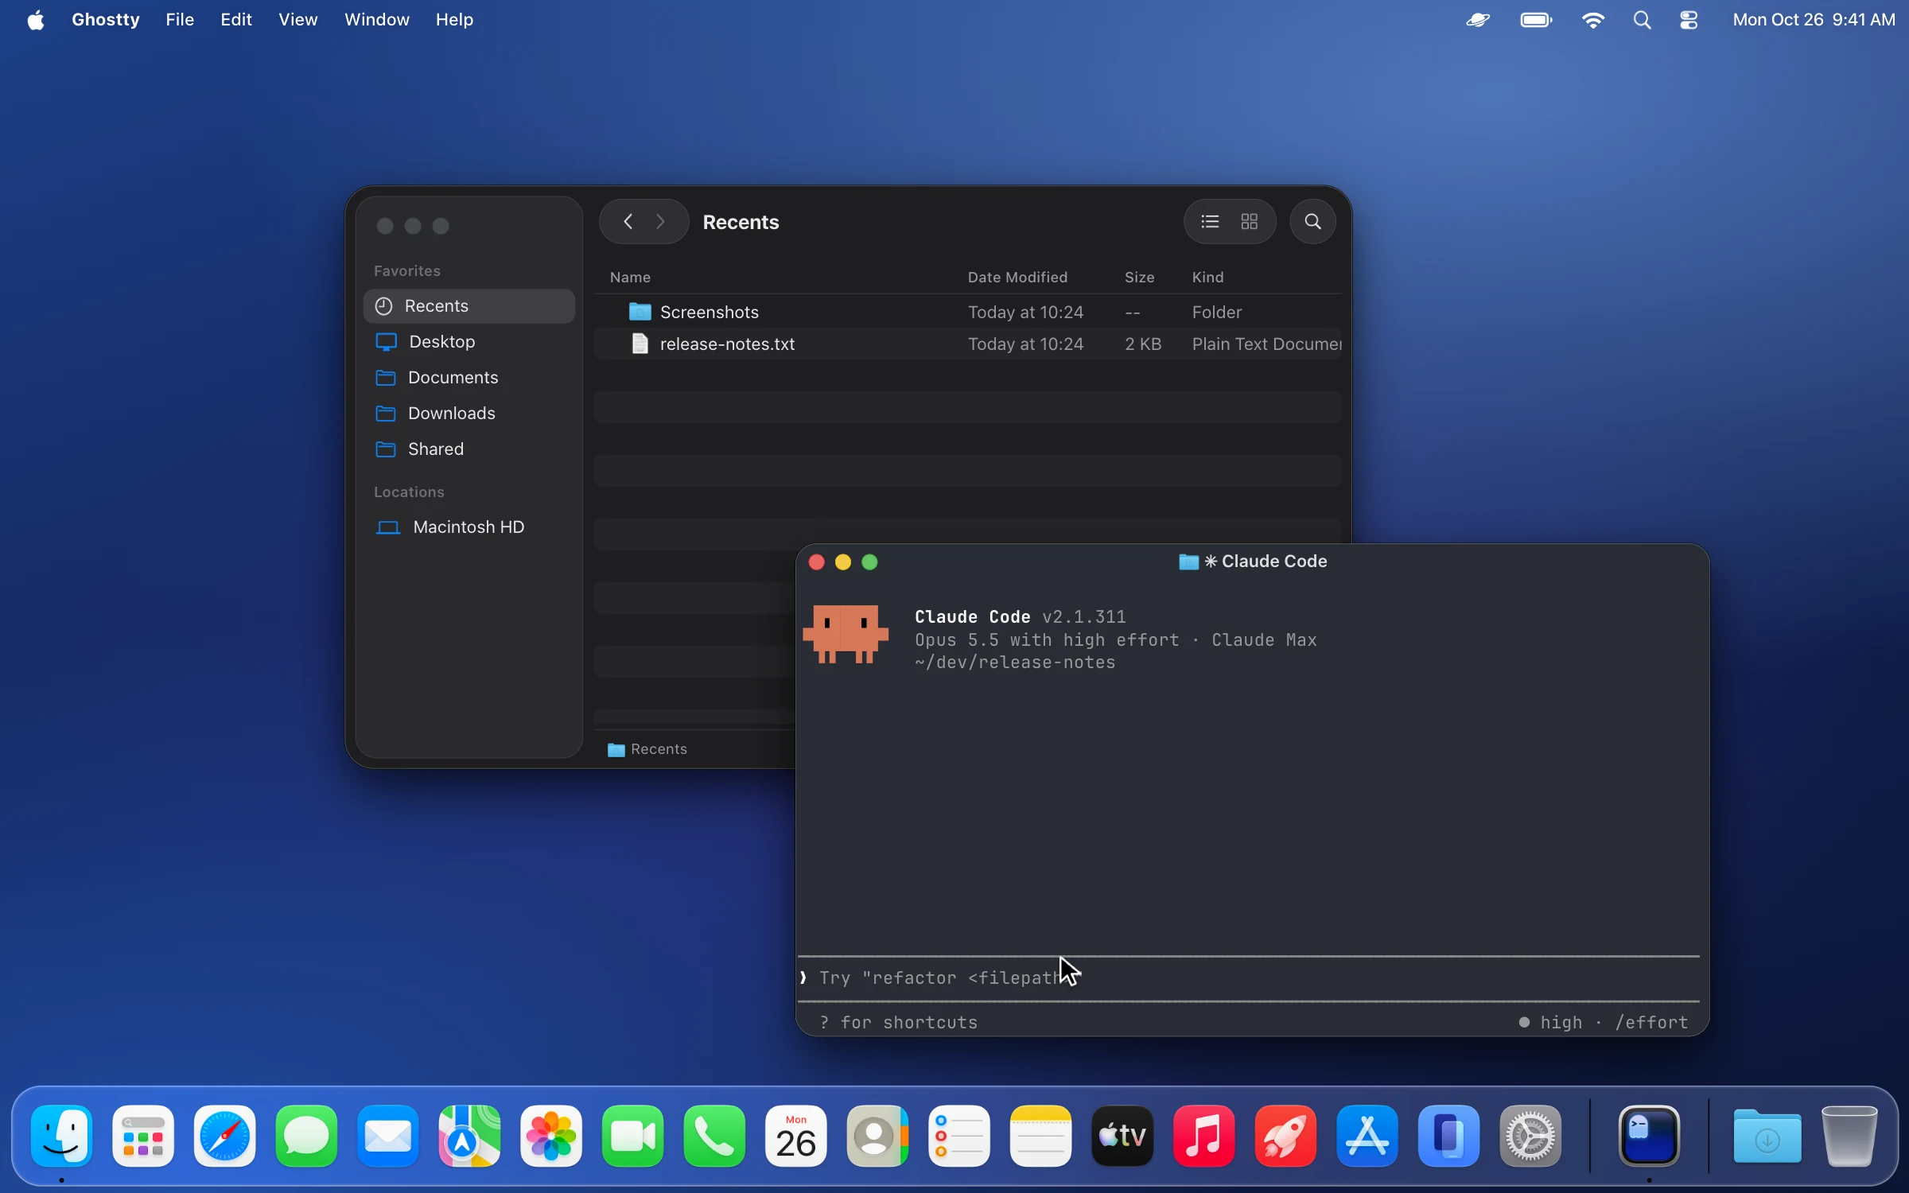1909x1193 pixels.
Task: Open the Calendar Dock icon
Action: click(796, 1137)
